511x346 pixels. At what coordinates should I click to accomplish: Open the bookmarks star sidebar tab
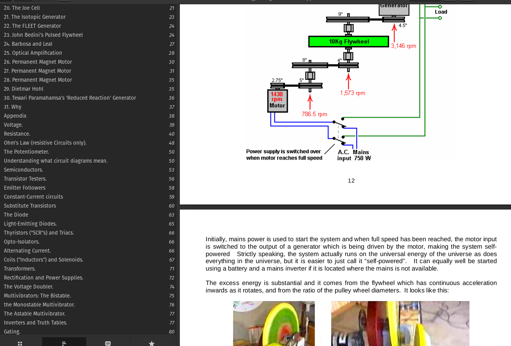pyautogui.click(x=152, y=343)
